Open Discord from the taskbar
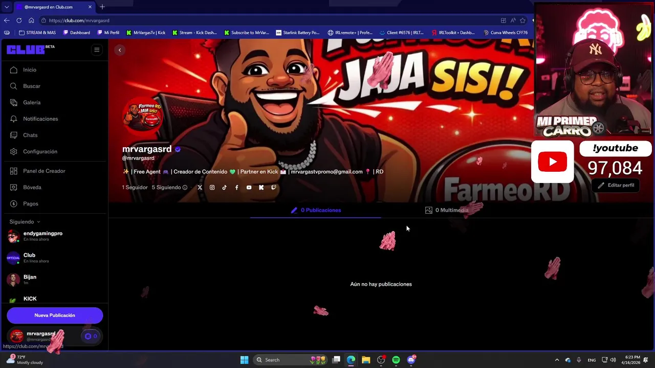Viewport: 655px width, 368px height. coord(411,360)
